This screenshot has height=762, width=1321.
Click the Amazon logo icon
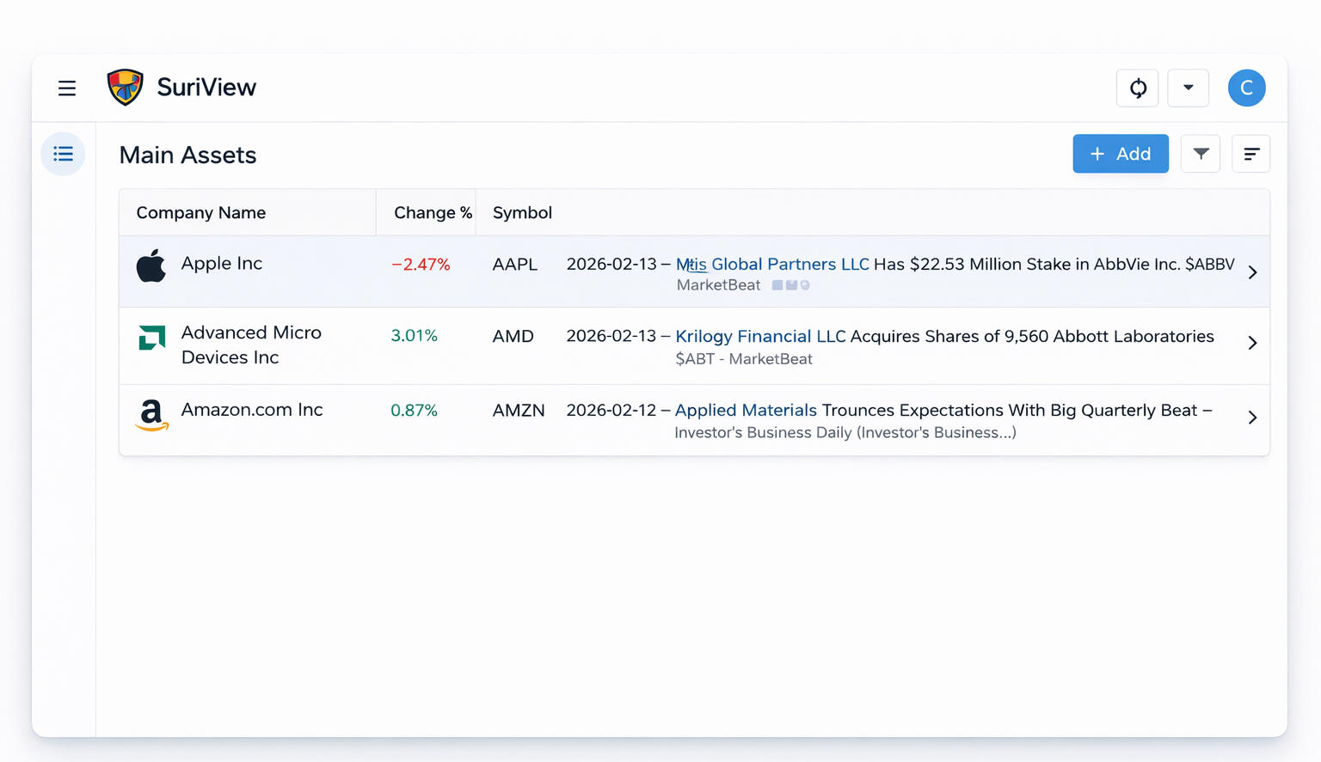(151, 415)
